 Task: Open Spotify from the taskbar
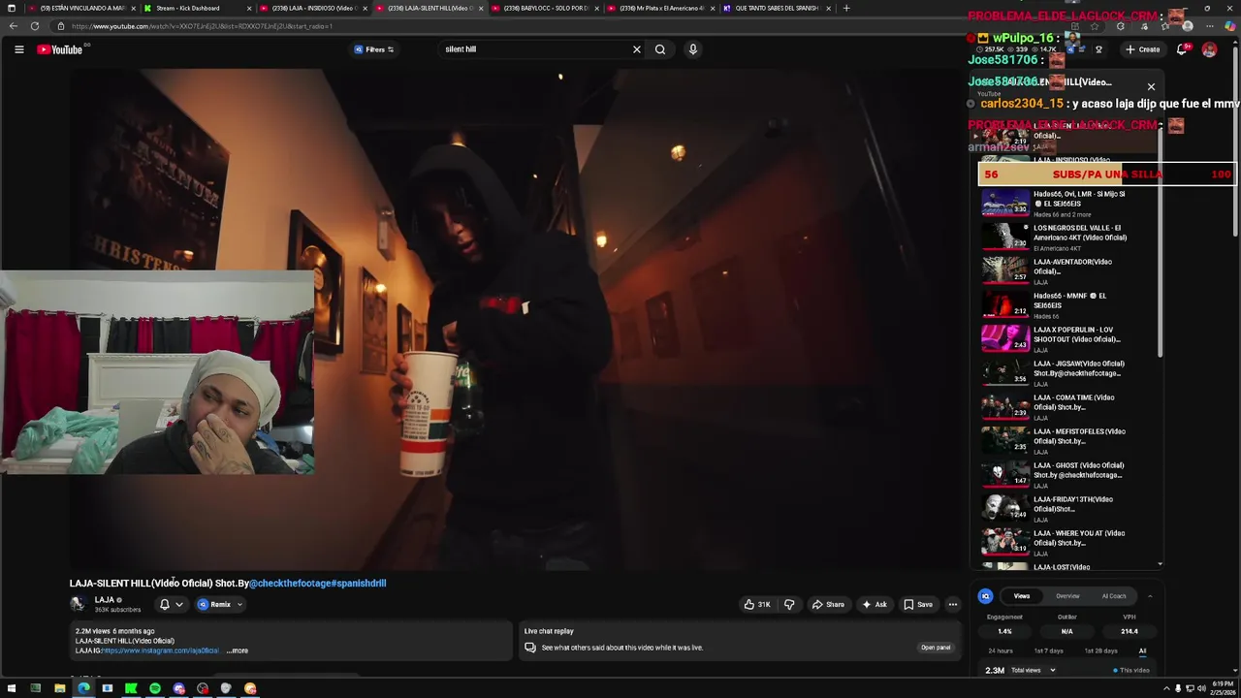pos(155,688)
